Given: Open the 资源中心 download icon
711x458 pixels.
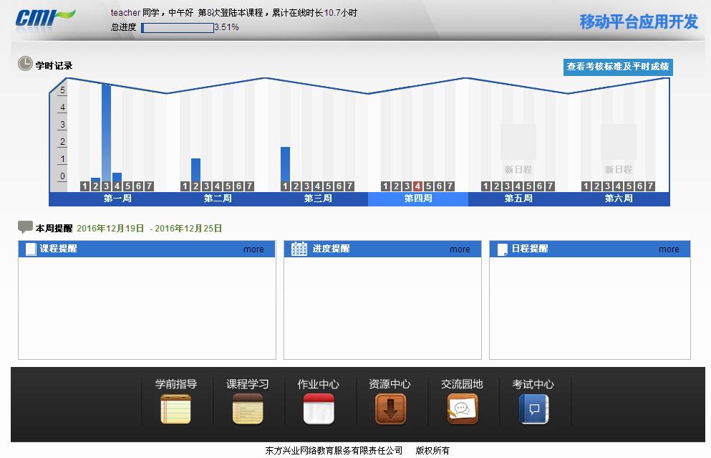Looking at the screenshot, I should (x=390, y=409).
